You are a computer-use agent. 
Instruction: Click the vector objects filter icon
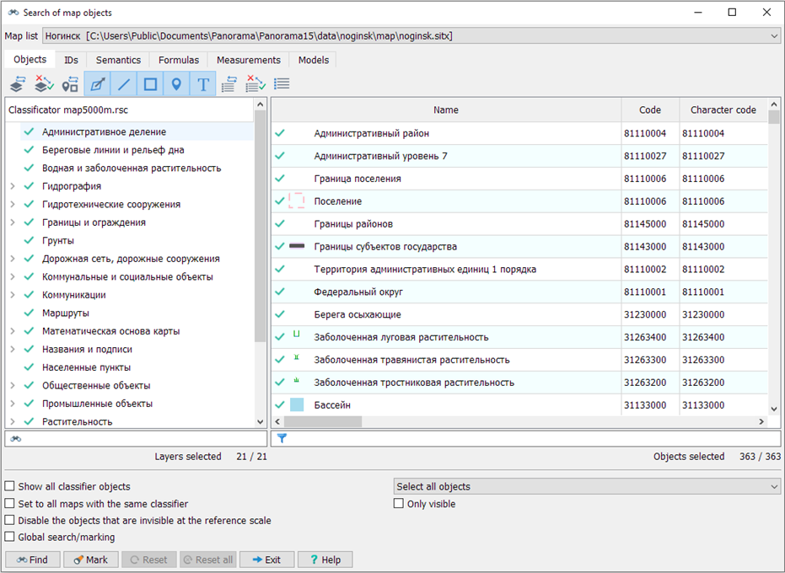pos(98,84)
